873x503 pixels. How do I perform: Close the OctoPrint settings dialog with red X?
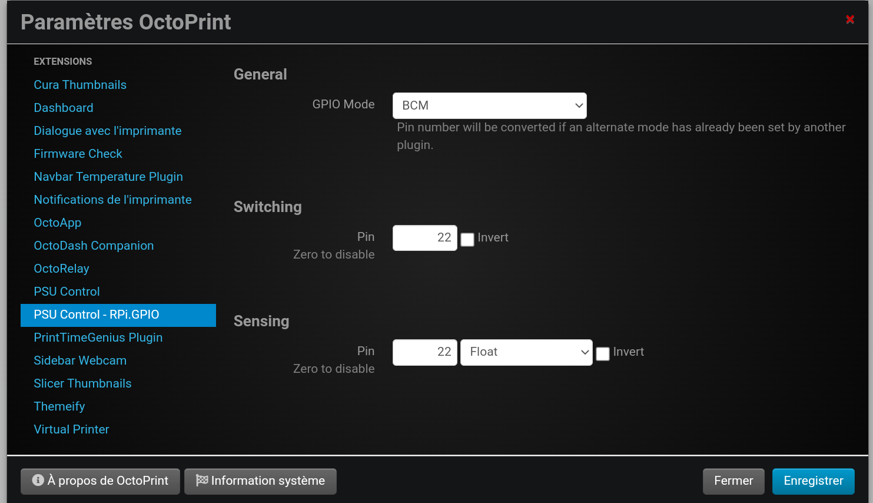[x=850, y=19]
